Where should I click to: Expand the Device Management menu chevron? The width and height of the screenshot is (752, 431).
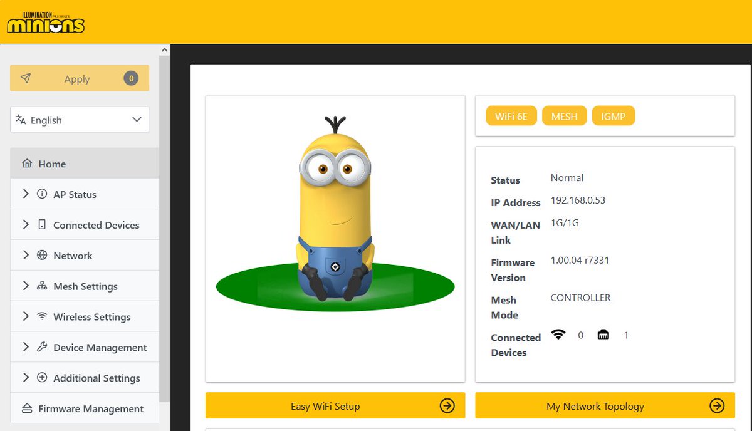coord(26,347)
